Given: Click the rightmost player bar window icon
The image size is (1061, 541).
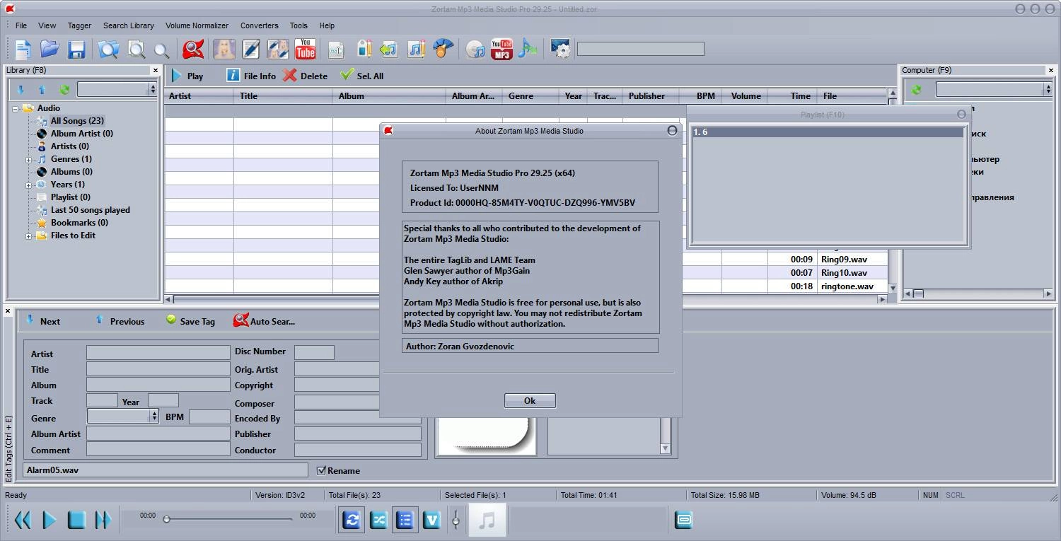Looking at the screenshot, I should click(x=683, y=520).
